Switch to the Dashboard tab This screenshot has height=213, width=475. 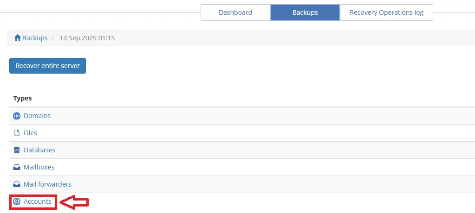[x=235, y=13]
